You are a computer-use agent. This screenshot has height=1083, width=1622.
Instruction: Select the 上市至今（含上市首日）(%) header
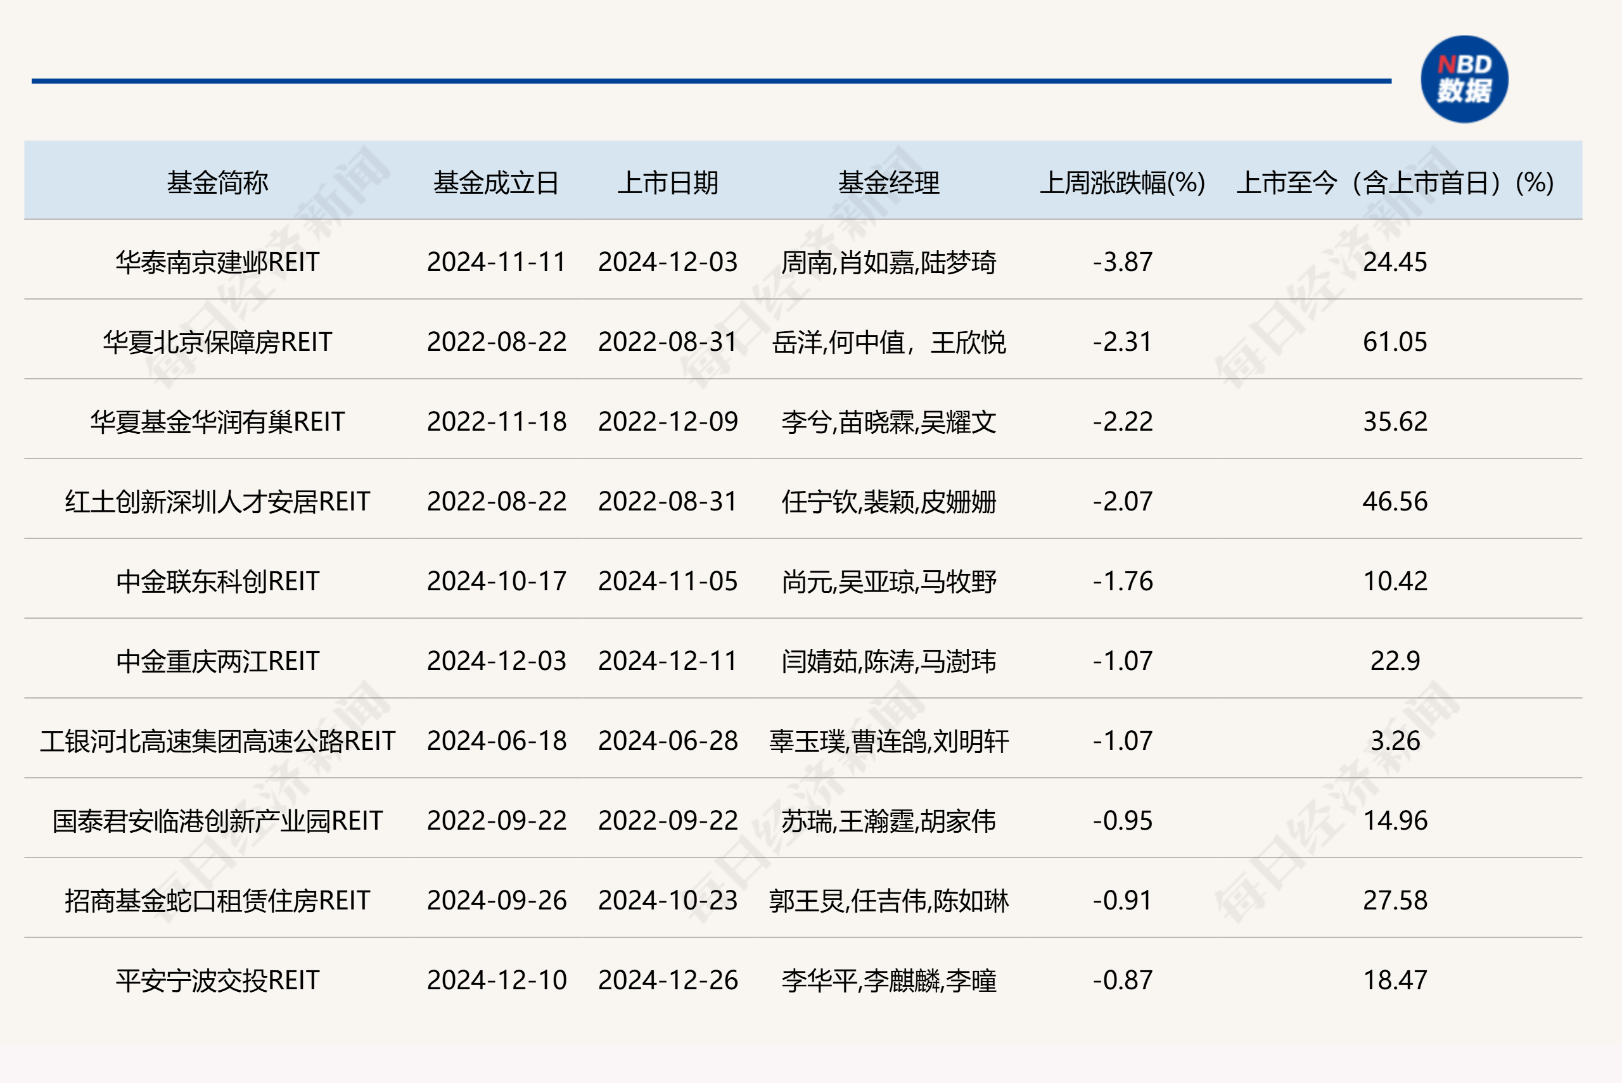point(1395,183)
